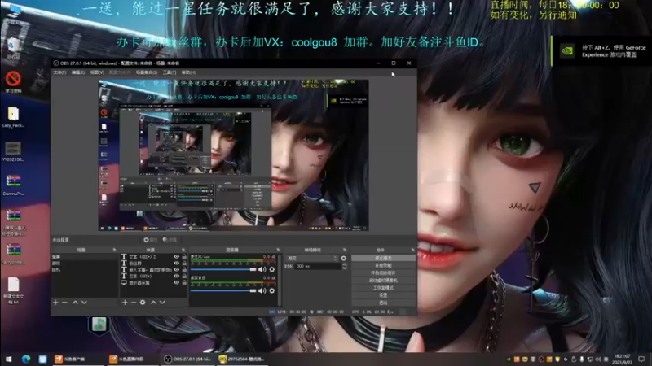
Task: Click the OBS preview canvas
Action: [233, 155]
